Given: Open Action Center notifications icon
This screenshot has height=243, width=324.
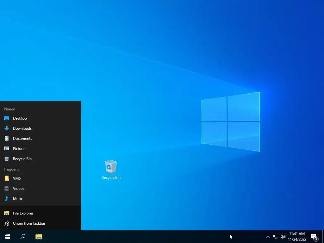Looking at the screenshot, I should click(x=314, y=237).
